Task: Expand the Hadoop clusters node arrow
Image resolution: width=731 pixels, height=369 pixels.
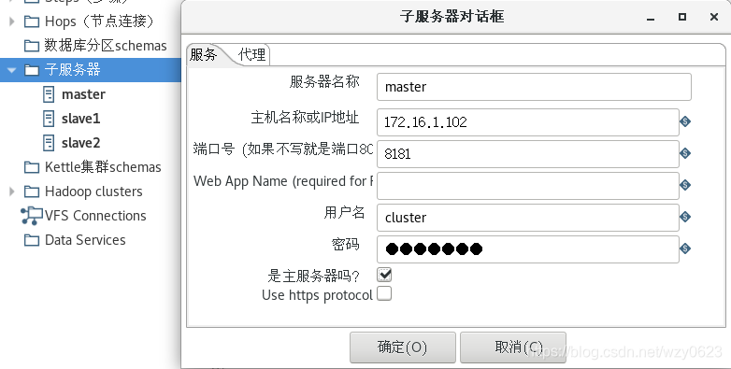Action: [x=12, y=192]
